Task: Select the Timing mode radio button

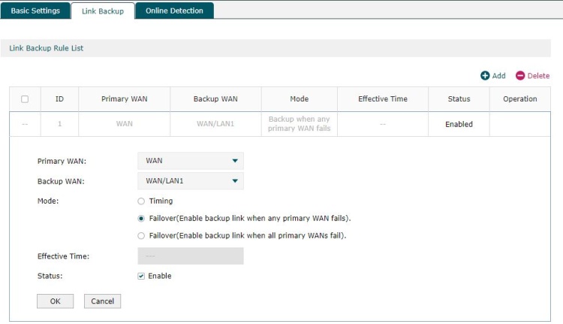Action: click(141, 201)
